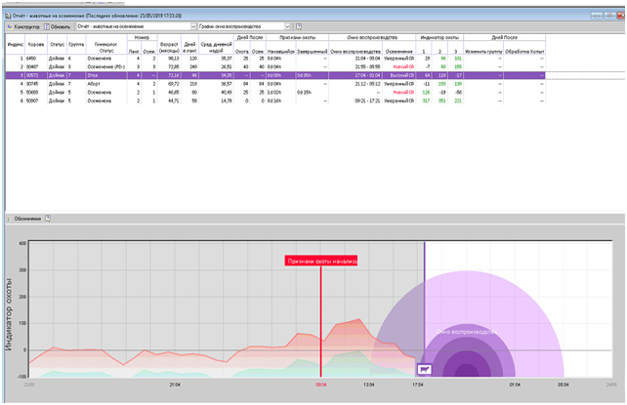Click the 98,13 age cell
The width and height of the screenshot is (627, 405).
(169, 59)
